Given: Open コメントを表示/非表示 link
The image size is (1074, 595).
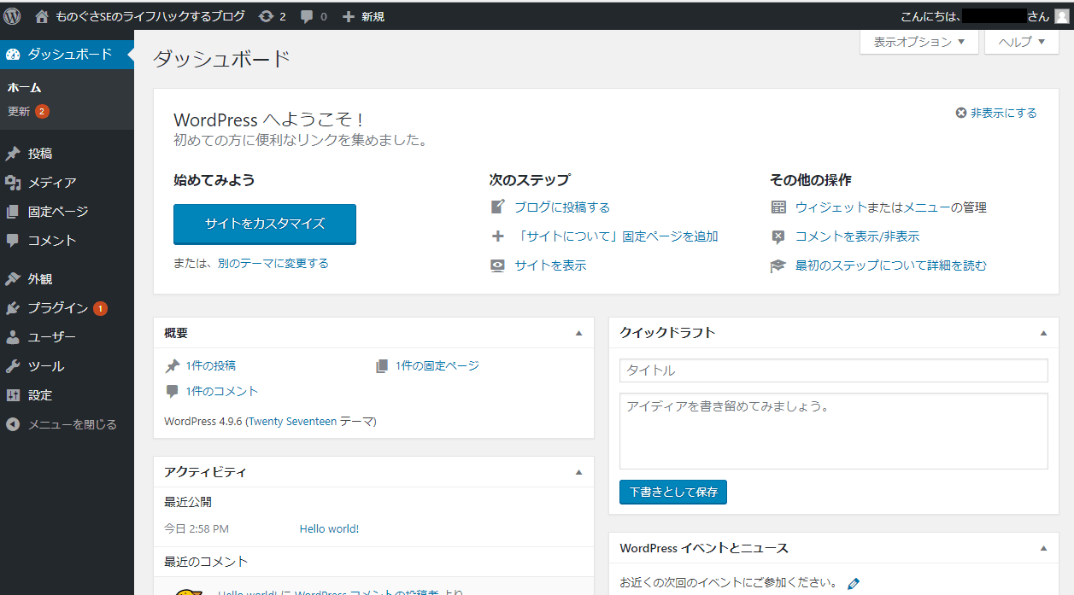Looking at the screenshot, I should point(857,236).
